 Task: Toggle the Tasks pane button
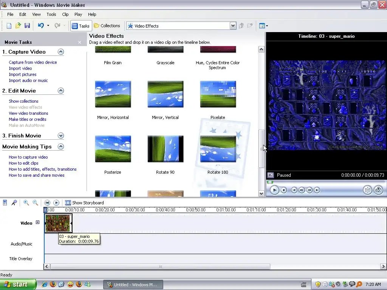pyautogui.click(x=81, y=26)
